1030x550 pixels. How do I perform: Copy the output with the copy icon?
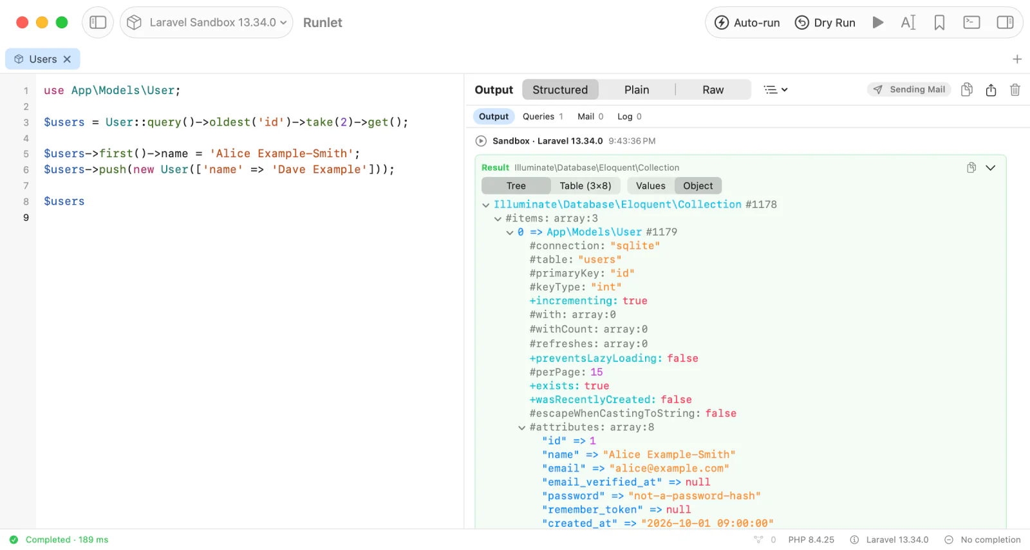point(967,90)
